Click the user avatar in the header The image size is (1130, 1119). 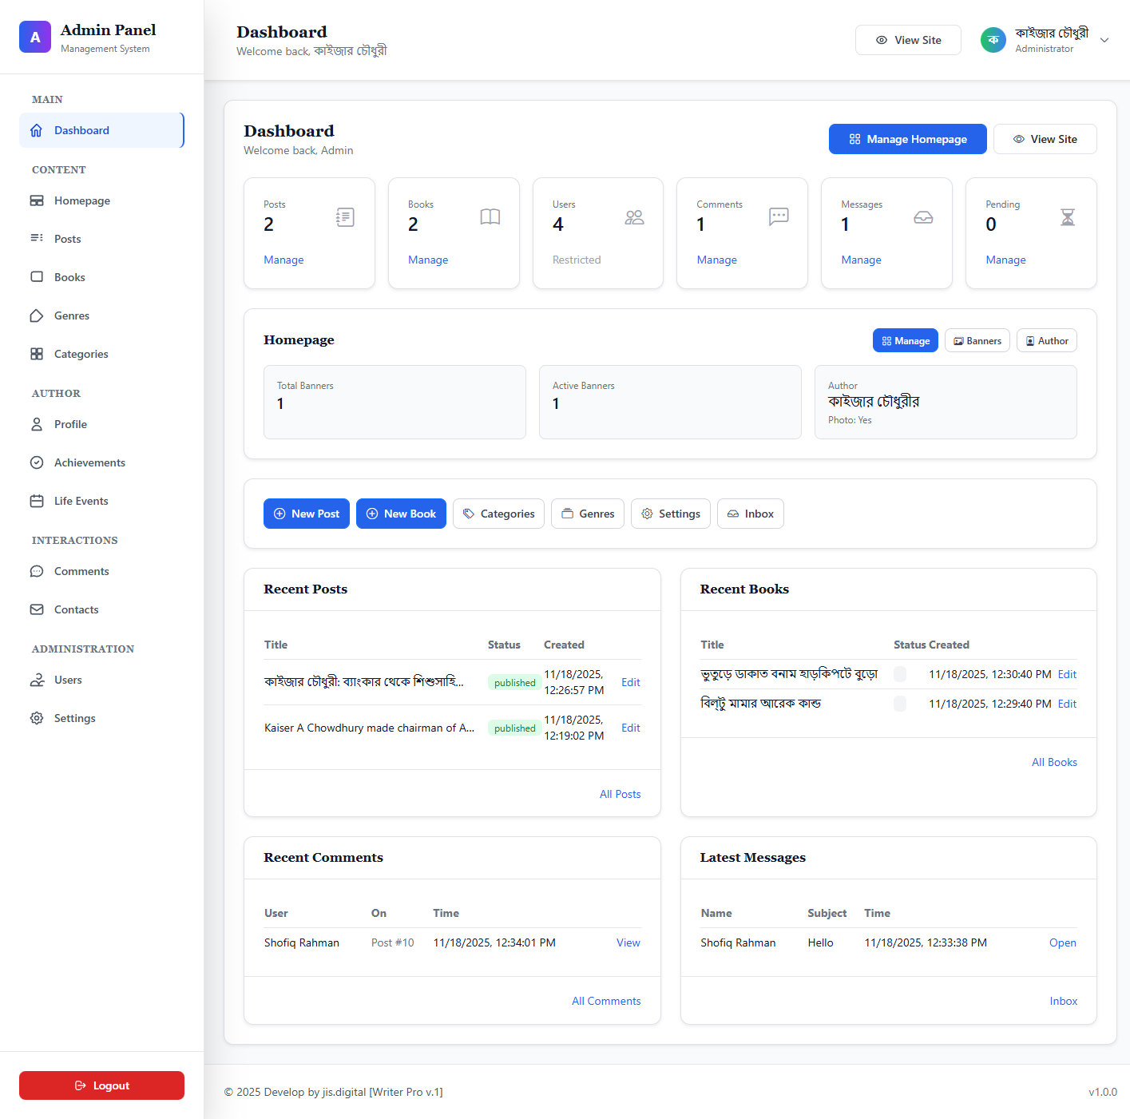pos(993,40)
